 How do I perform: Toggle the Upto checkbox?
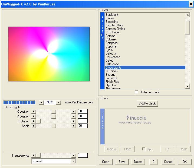[x=144, y=149]
